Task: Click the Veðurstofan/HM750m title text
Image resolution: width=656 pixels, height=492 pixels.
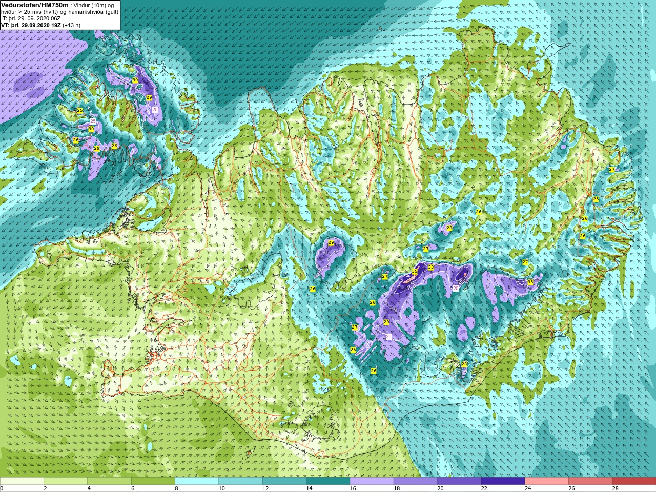Action: tap(35, 5)
